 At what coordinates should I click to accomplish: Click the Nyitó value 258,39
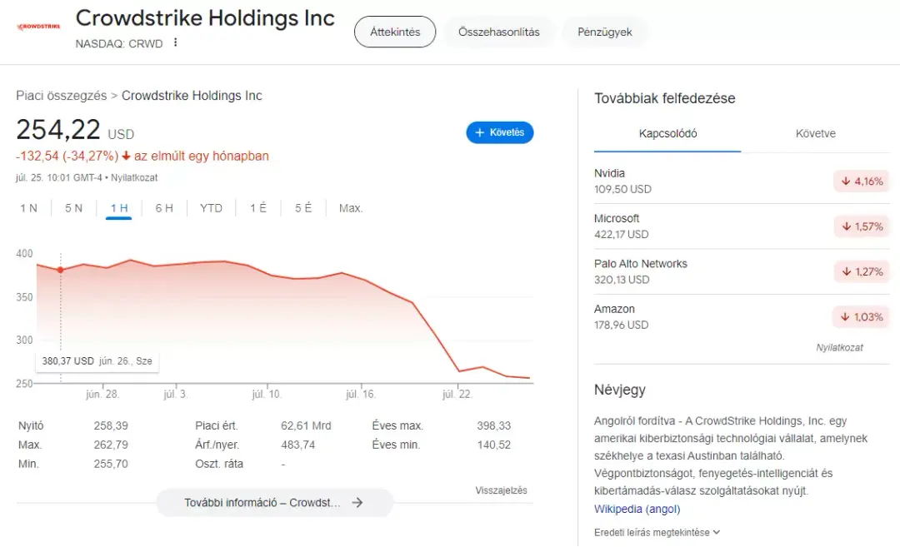tap(111, 426)
